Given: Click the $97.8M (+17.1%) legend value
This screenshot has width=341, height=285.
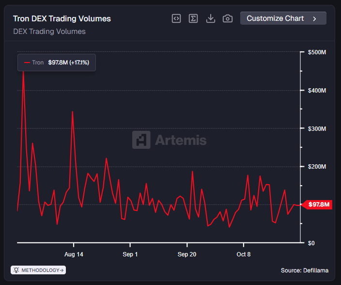Looking at the screenshot, I should 69,63.
